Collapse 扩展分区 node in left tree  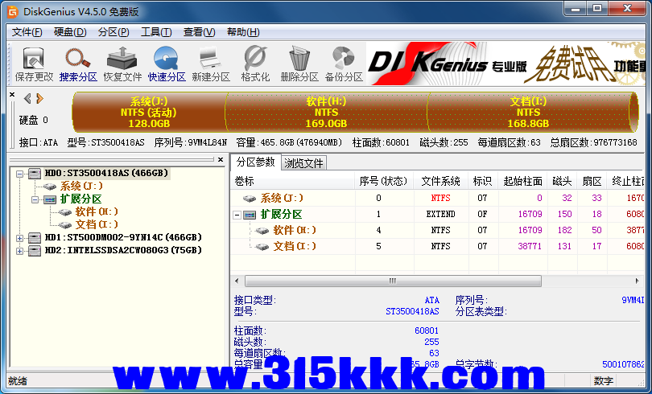click(35, 199)
